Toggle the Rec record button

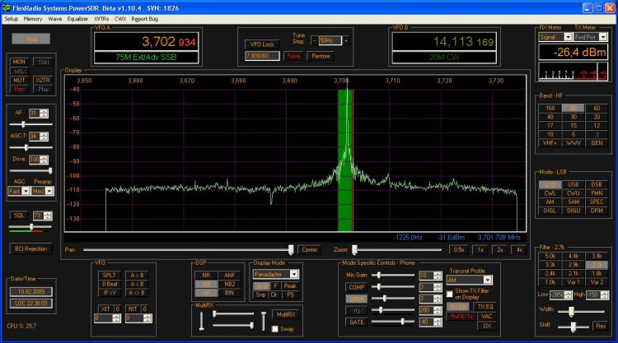point(19,89)
